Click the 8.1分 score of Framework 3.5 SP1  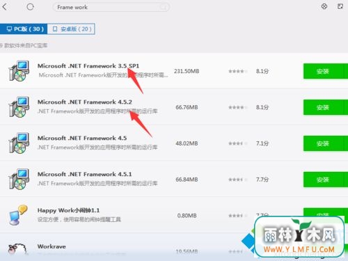262,71
